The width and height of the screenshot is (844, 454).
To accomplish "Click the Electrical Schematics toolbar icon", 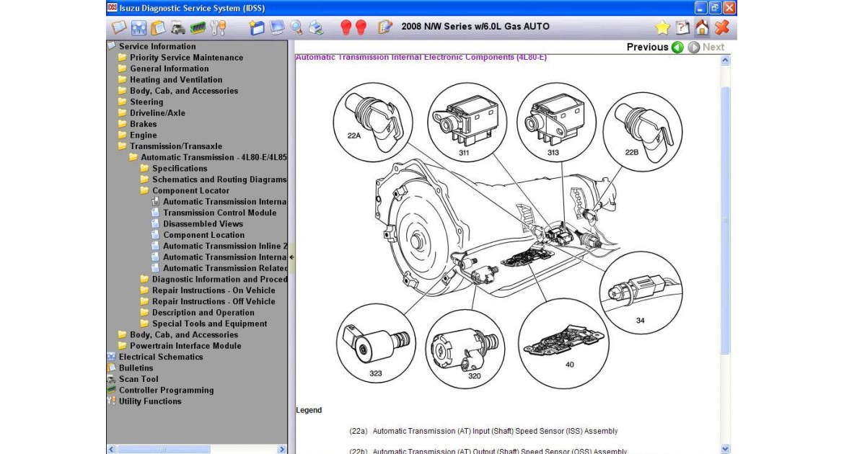I will (x=139, y=27).
